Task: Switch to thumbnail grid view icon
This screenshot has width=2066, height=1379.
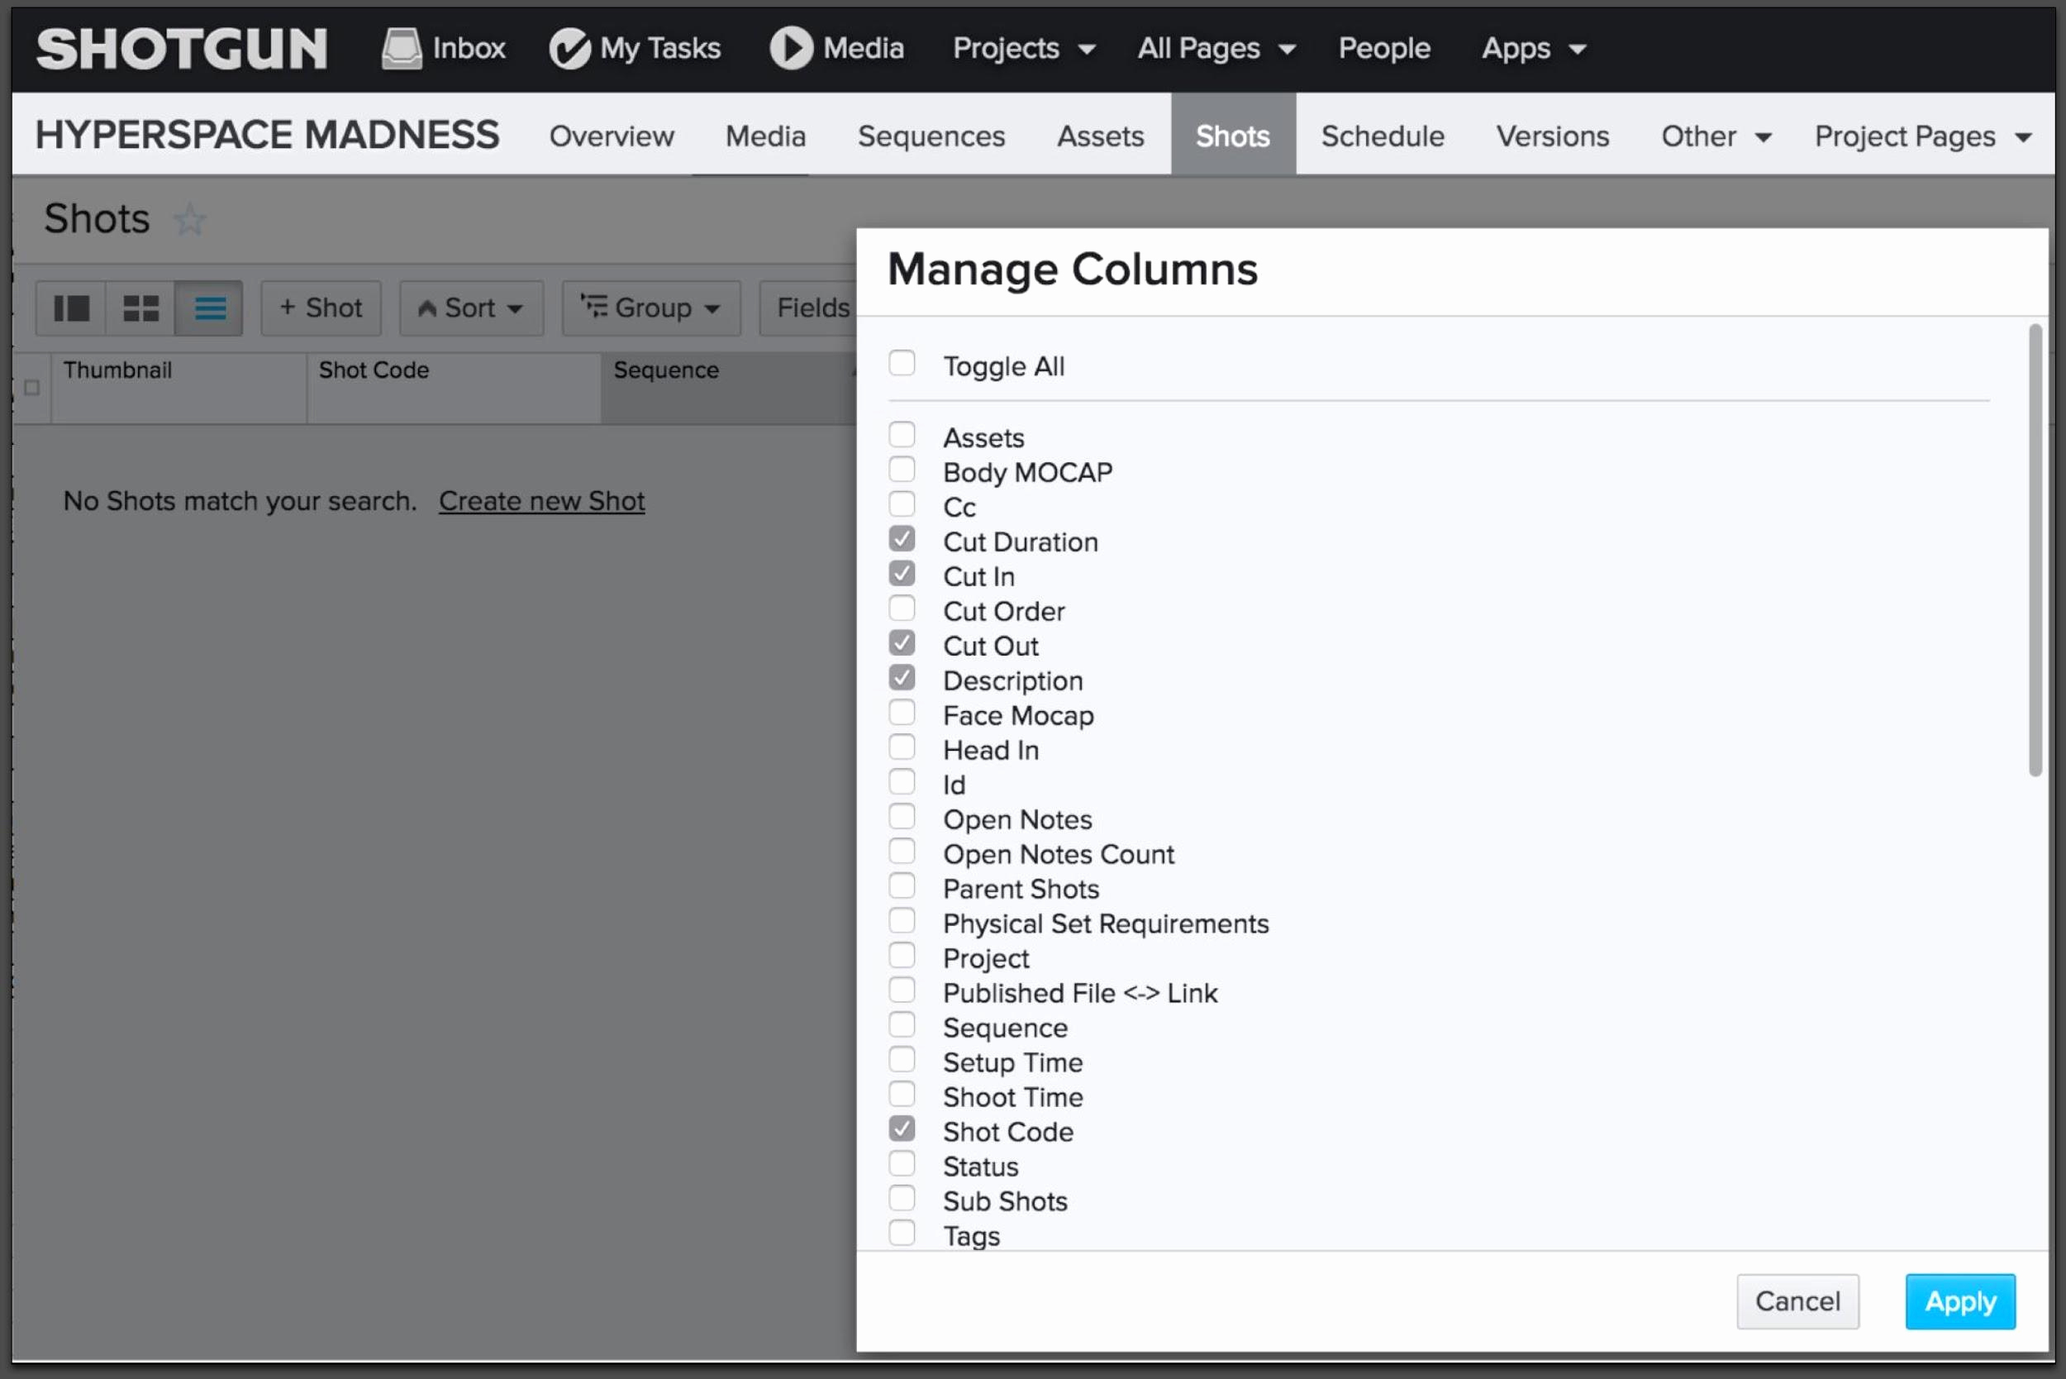Action: click(x=140, y=308)
